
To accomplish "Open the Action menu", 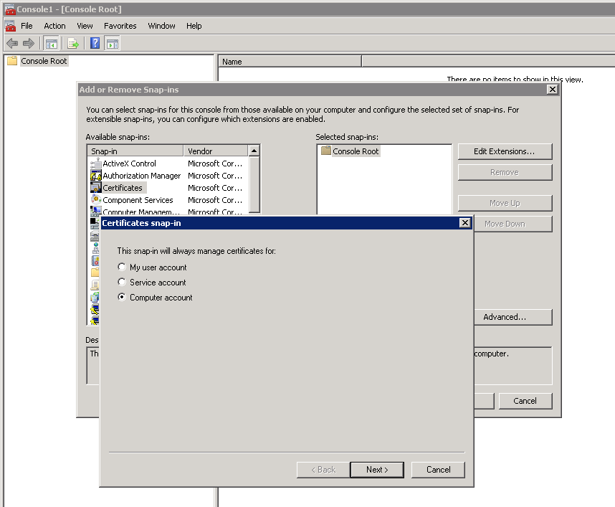I will pyautogui.click(x=54, y=26).
